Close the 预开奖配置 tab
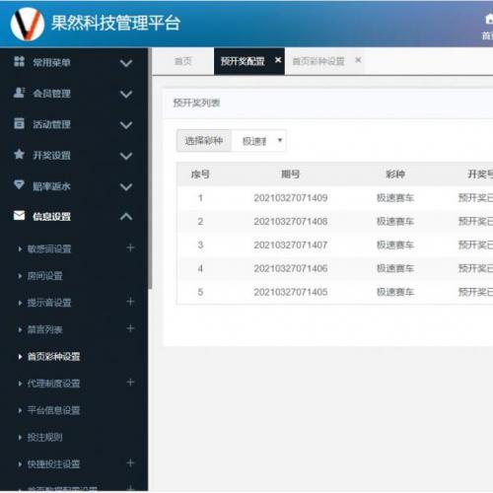The height and width of the screenshot is (493, 493). tap(278, 60)
